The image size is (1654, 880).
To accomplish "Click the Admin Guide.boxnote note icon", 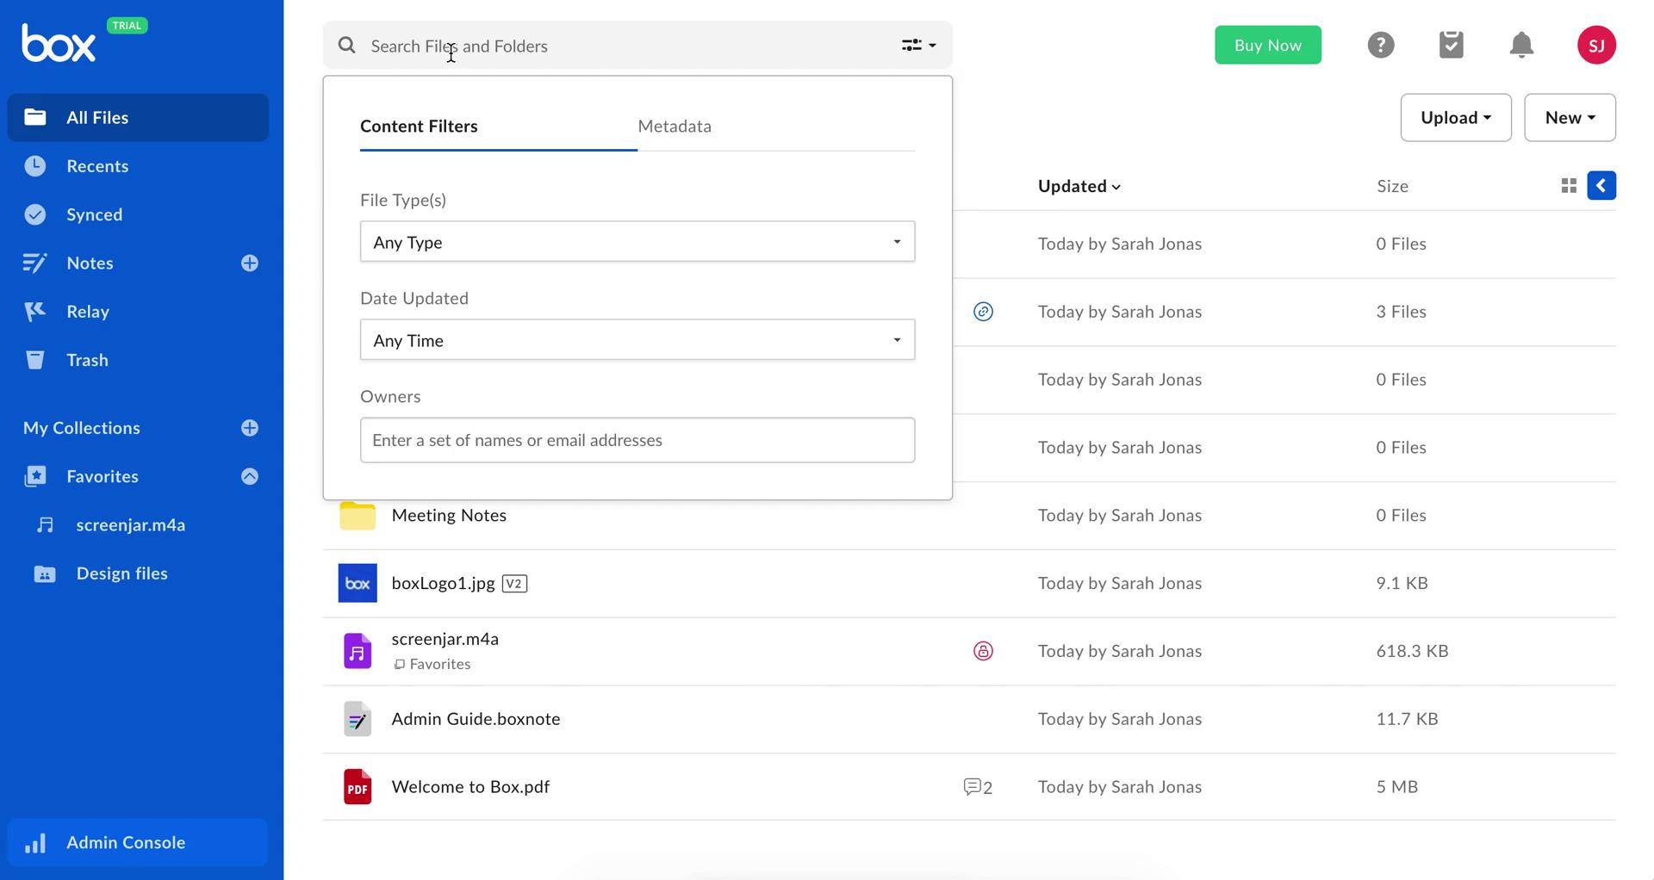I will coord(358,719).
